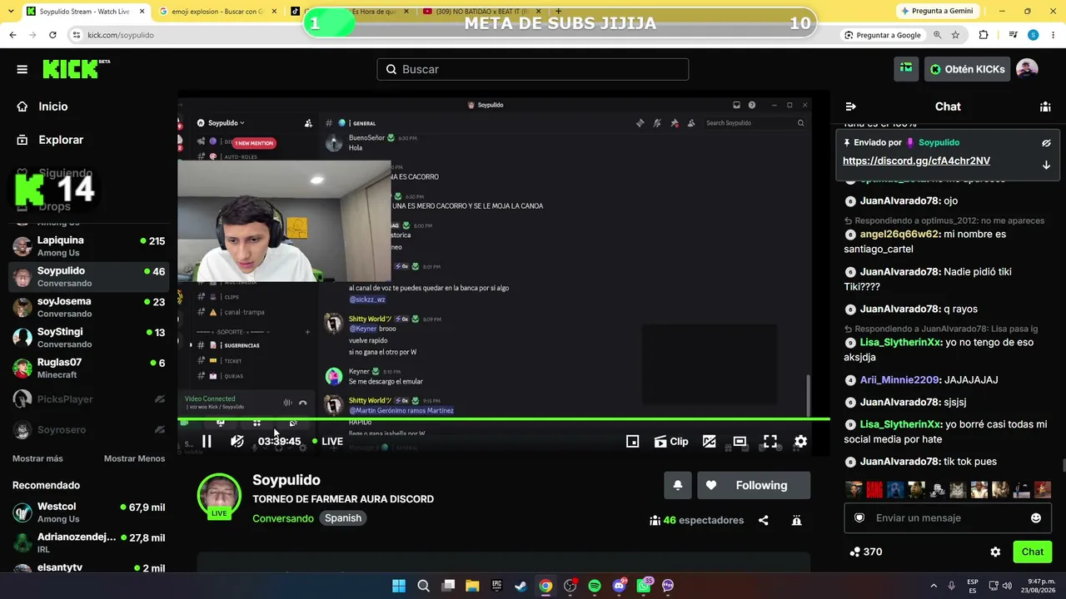Collapse the chat panel with the arrow icon
This screenshot has width=1066, height=599.
click(850, 106)
